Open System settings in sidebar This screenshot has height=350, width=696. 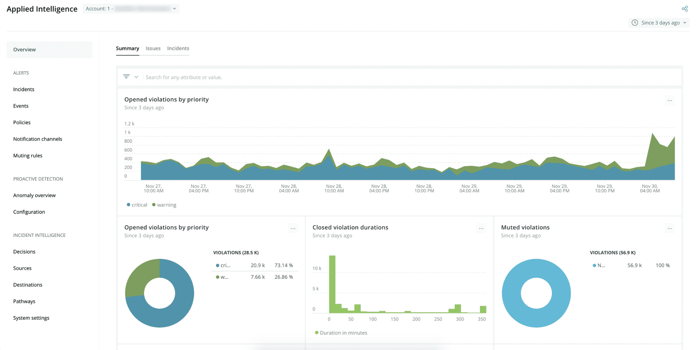31,318
